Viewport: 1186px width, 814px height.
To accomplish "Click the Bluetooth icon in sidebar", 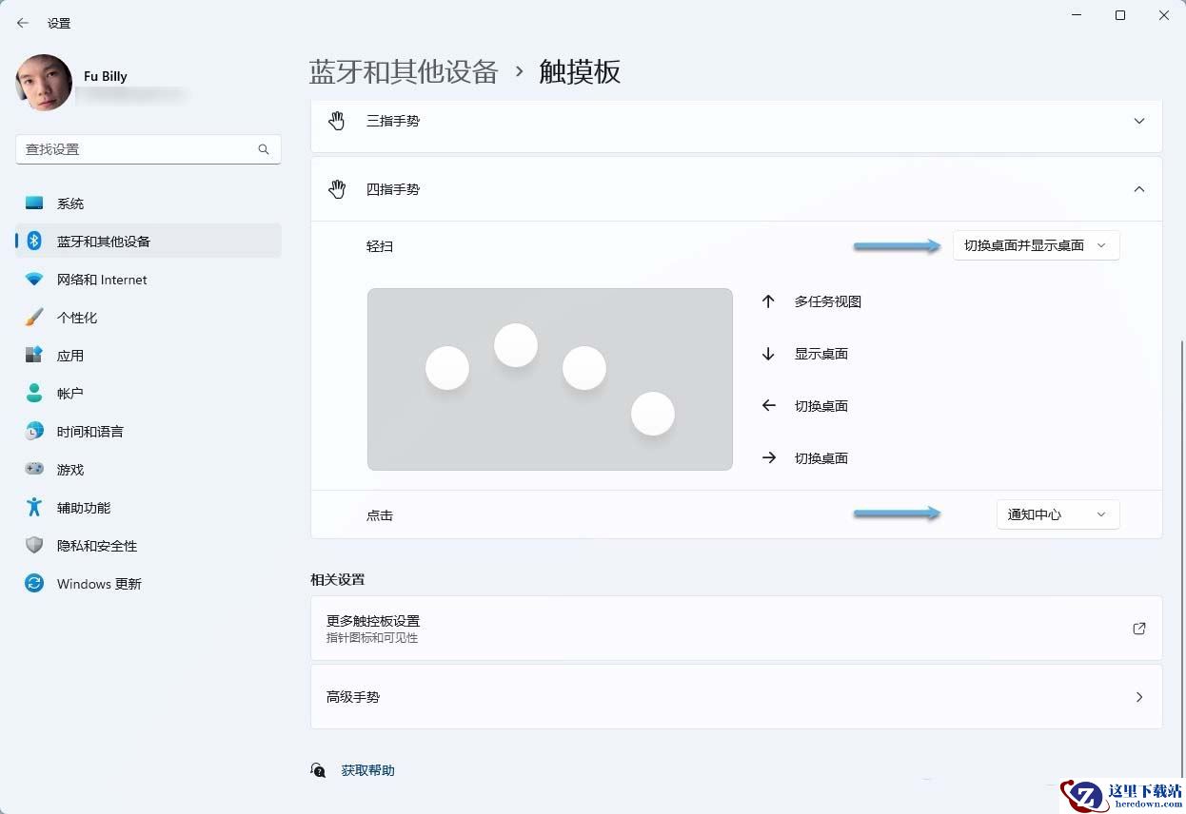I will tap(34, 242).
